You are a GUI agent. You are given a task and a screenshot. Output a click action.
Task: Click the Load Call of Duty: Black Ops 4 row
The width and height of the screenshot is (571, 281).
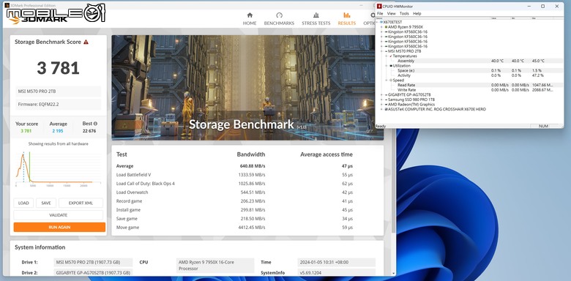tap(234, 184)
